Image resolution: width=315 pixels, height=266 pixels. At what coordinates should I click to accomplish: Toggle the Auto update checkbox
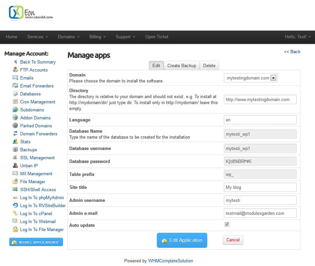click(x=227, y=224)
